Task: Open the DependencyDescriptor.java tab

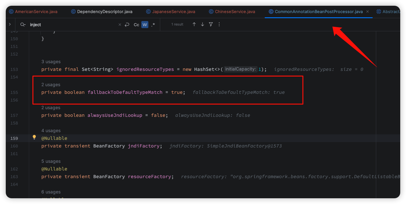Action: (x=102, y=11)
